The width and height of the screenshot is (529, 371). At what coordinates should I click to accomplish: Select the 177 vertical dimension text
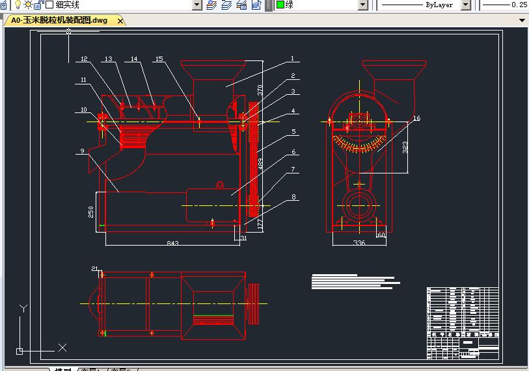click(260, 224)
